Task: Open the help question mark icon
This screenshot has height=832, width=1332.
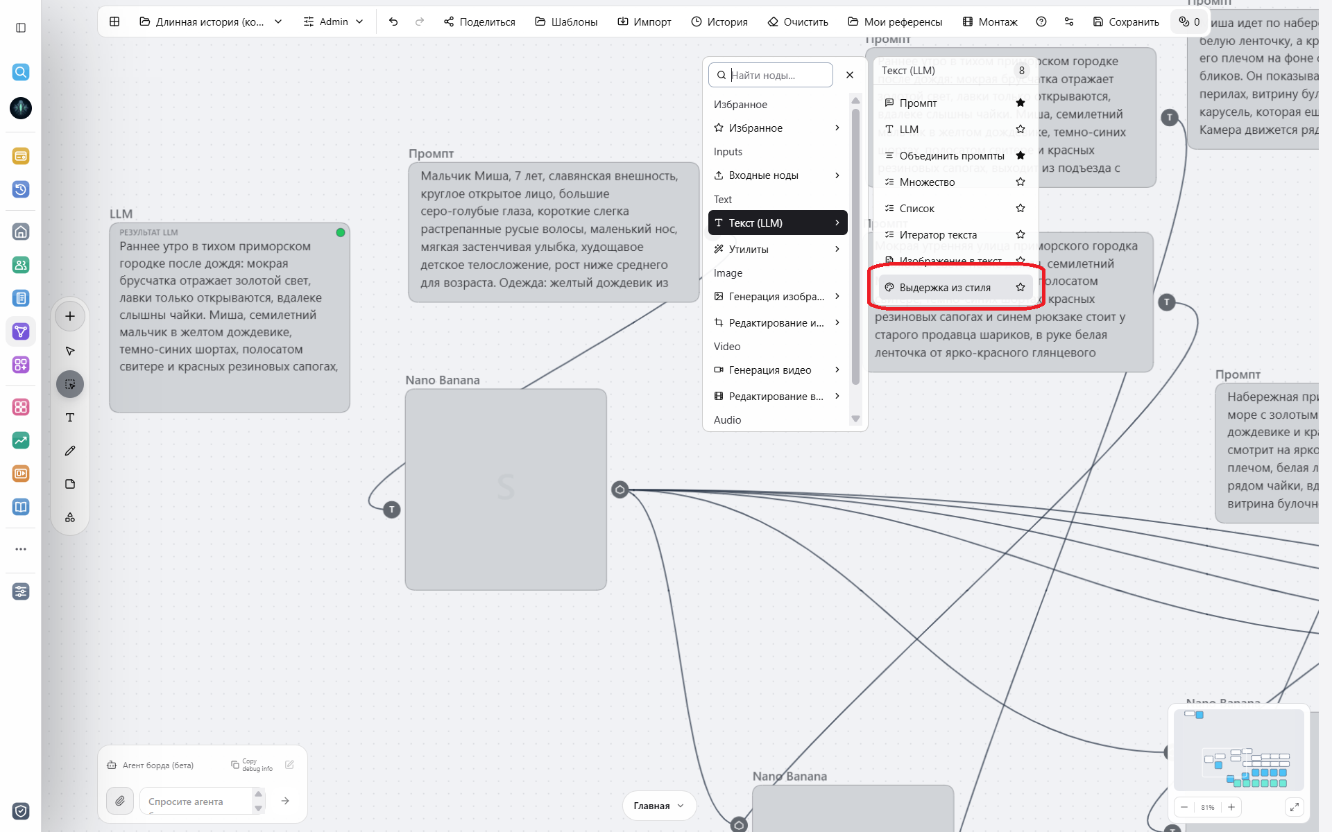Action: click(x=1041, y=21)
